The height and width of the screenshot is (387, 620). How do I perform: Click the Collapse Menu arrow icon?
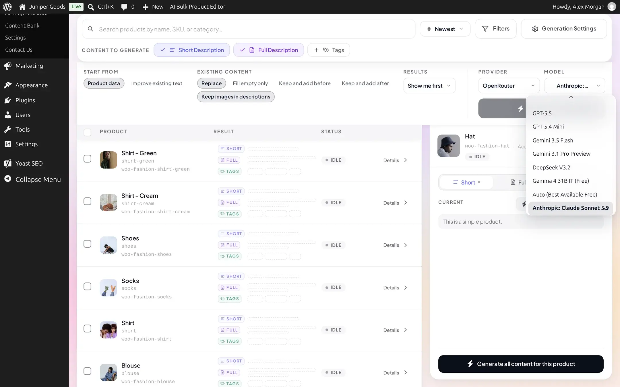(x=8, y=179)
